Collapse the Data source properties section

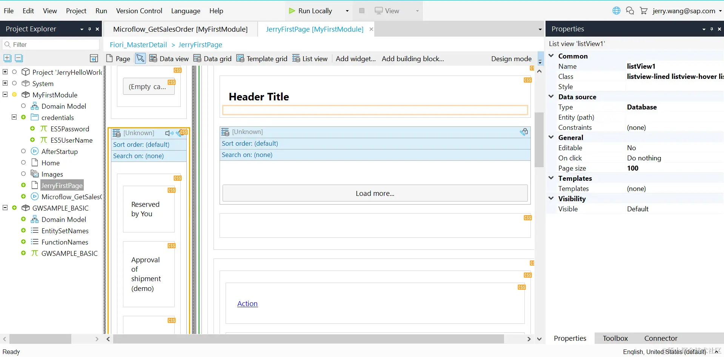point(551,96)
